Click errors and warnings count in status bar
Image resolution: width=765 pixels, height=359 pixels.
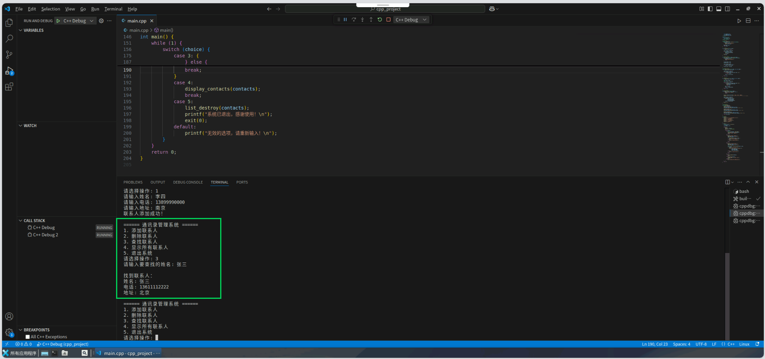tap(24, 344)
